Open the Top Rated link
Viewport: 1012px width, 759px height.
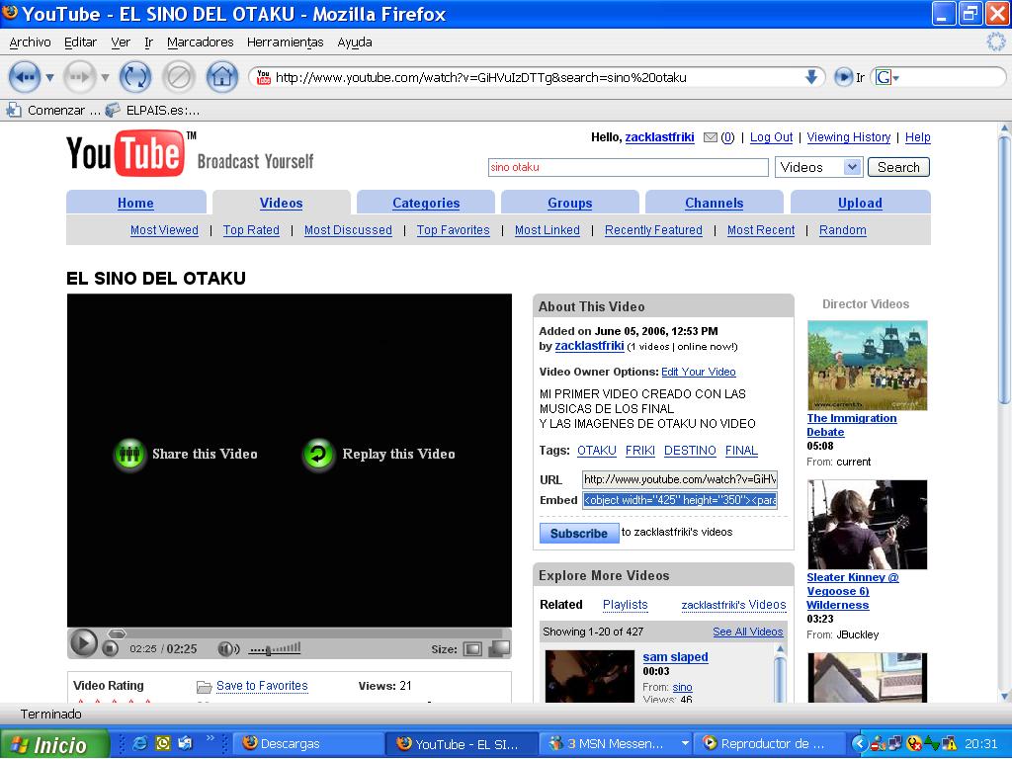pyautogui.click(x=251, y=229)
